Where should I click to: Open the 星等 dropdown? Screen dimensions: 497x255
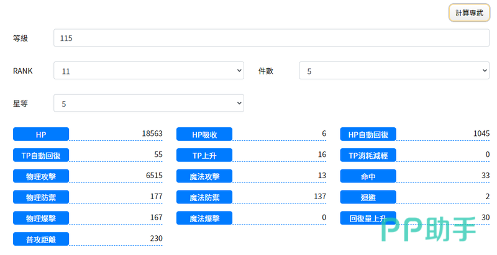pos(148,104)
